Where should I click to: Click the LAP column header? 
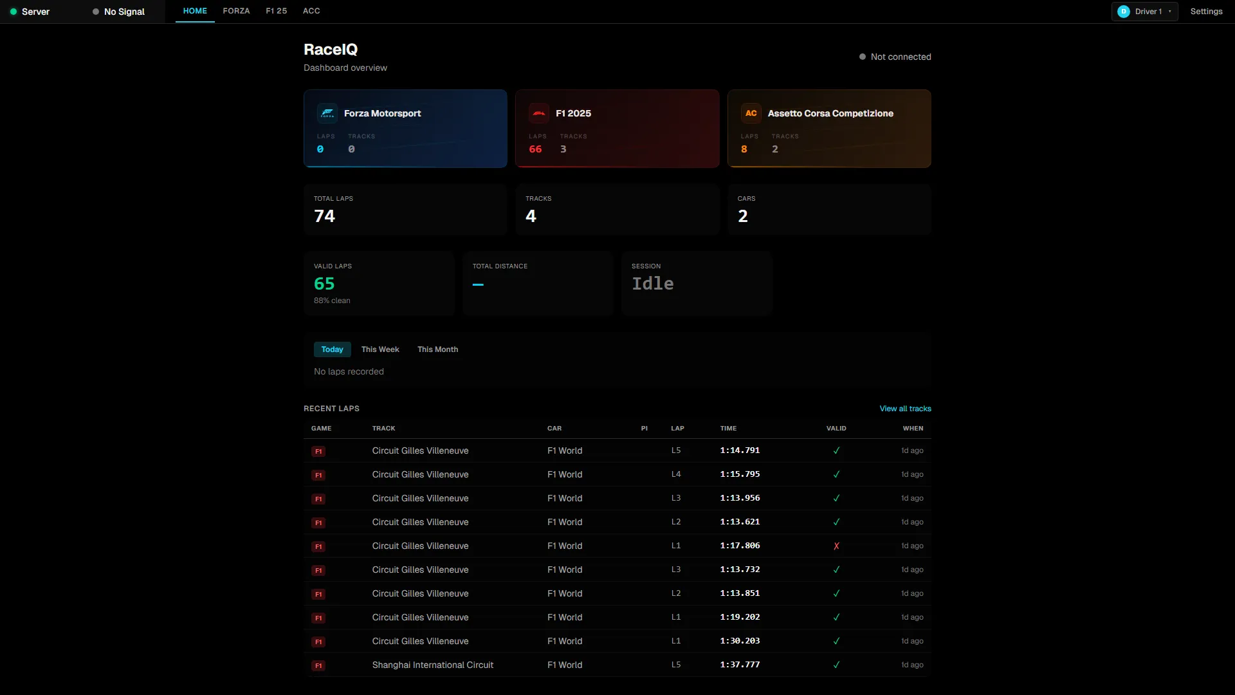click(x=677, y=429)
